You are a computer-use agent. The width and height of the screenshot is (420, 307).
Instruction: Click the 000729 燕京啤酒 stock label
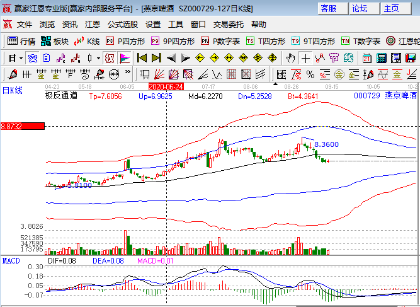(385, 95)
